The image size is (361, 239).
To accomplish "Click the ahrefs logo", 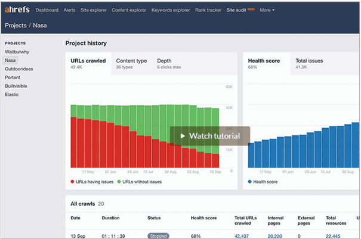I will [x=17, y=10].
